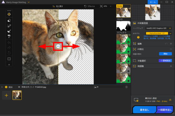Click the export settings monitor gear icon

[x=136, y=100]
